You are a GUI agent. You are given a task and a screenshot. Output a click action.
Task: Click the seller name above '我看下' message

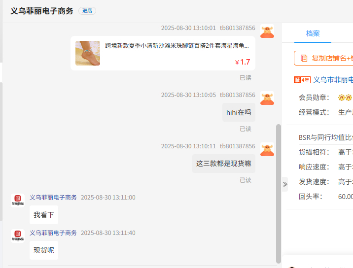click(x=53, y=198)
